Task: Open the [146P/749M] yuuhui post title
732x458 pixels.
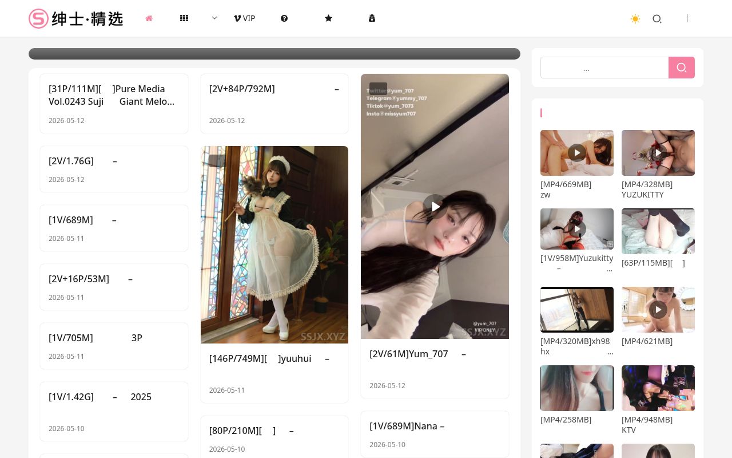Action: [269, 358]
